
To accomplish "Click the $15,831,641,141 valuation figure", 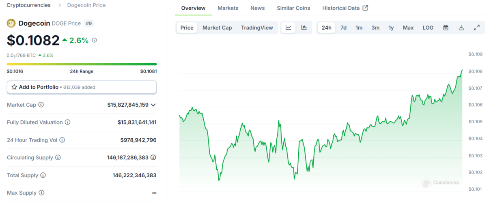I will coord(137,122).
